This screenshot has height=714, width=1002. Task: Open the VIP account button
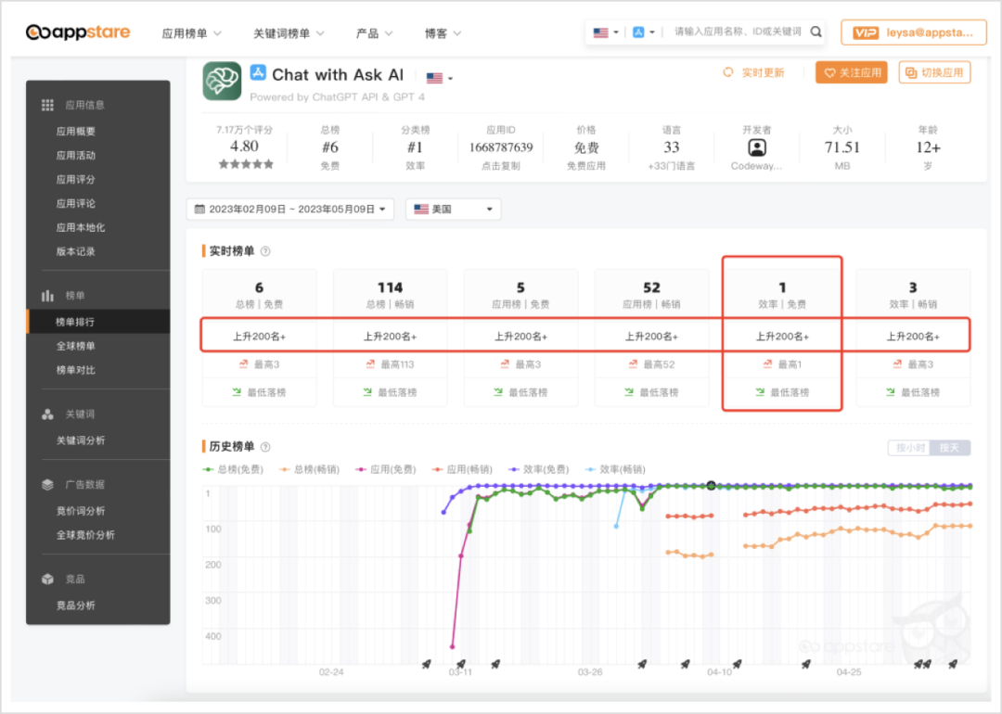click(914, 32)
